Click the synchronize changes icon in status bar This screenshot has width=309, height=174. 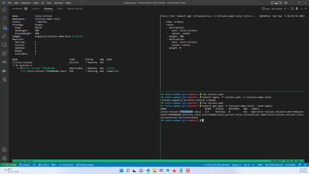tap(34, 165)
